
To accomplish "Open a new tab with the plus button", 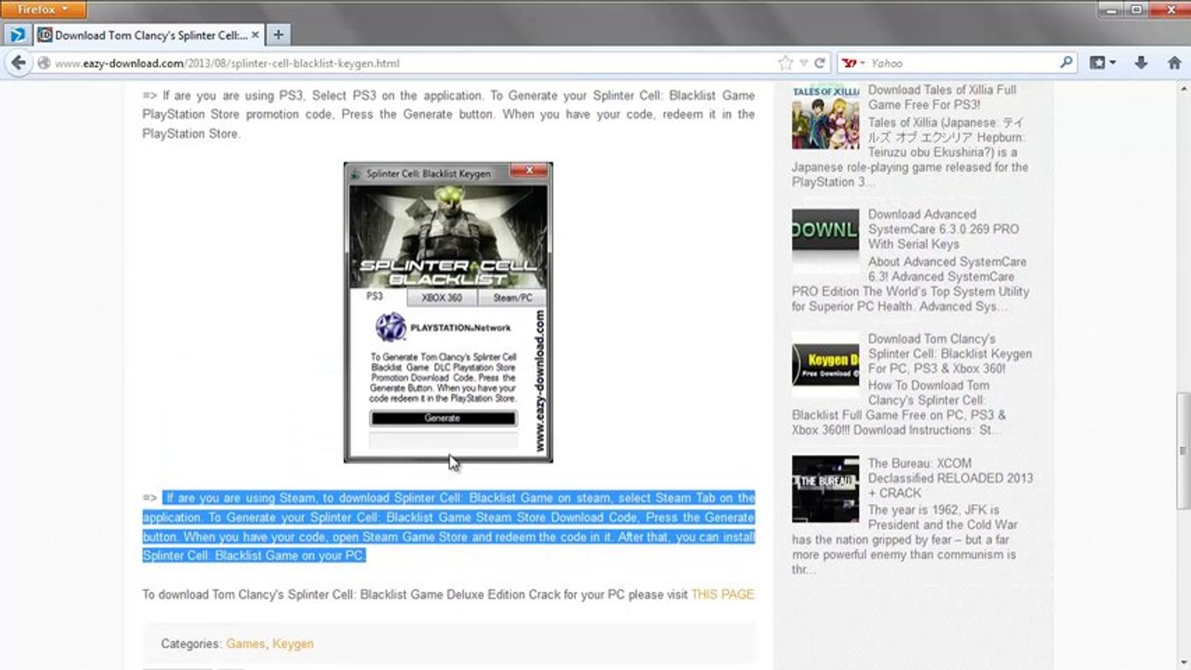I will 278,35.
